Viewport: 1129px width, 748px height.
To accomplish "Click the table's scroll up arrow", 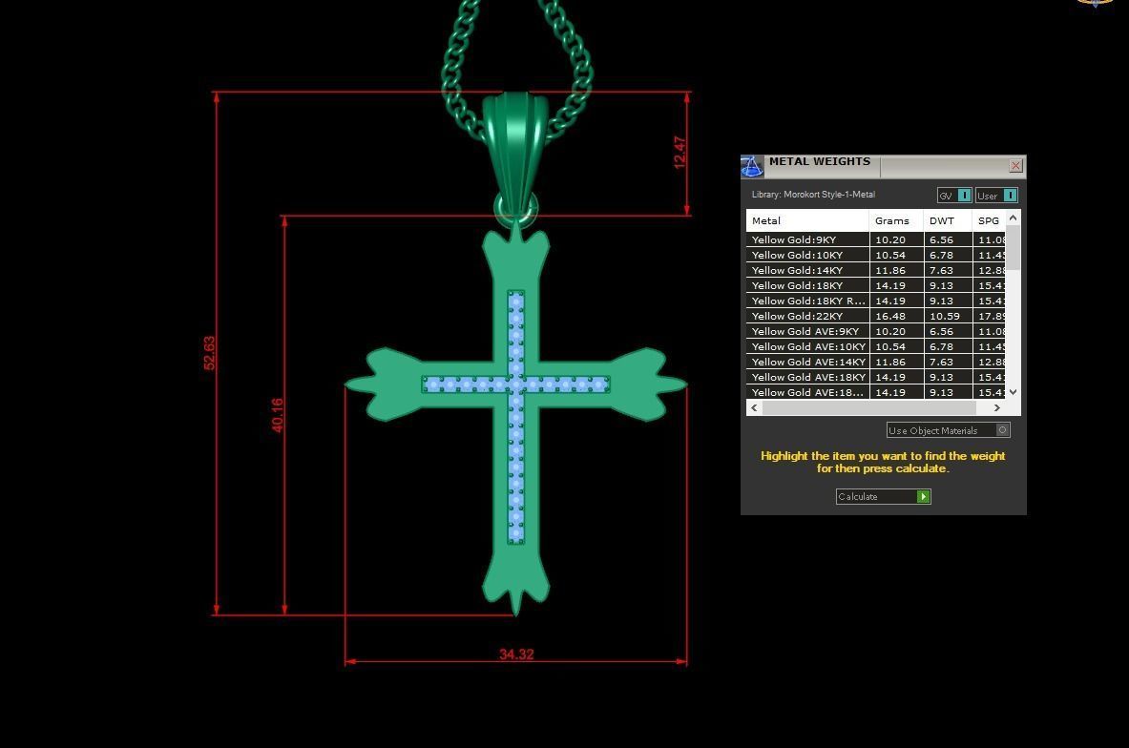I will (1014, 217).
